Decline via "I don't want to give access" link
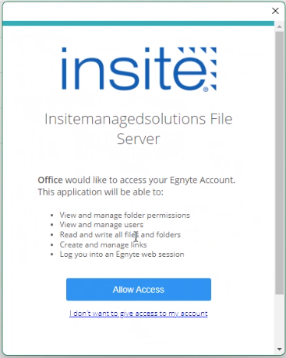This screenshot has width=286, height=358. coord(139,314)
